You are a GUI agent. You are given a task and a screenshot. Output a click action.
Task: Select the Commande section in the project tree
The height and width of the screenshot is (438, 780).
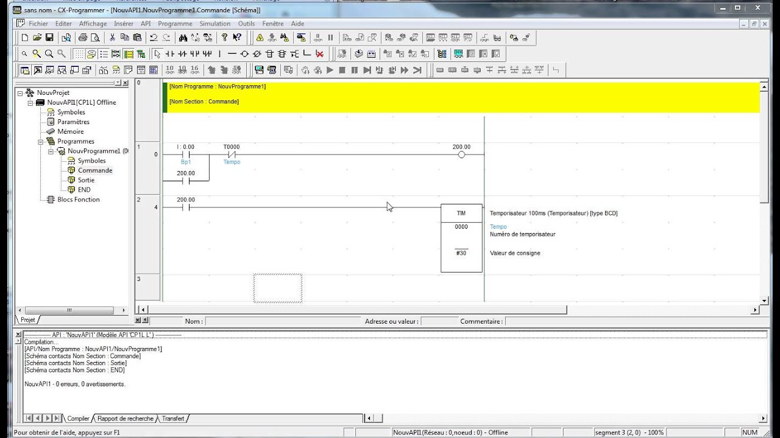tap(96, 170)
